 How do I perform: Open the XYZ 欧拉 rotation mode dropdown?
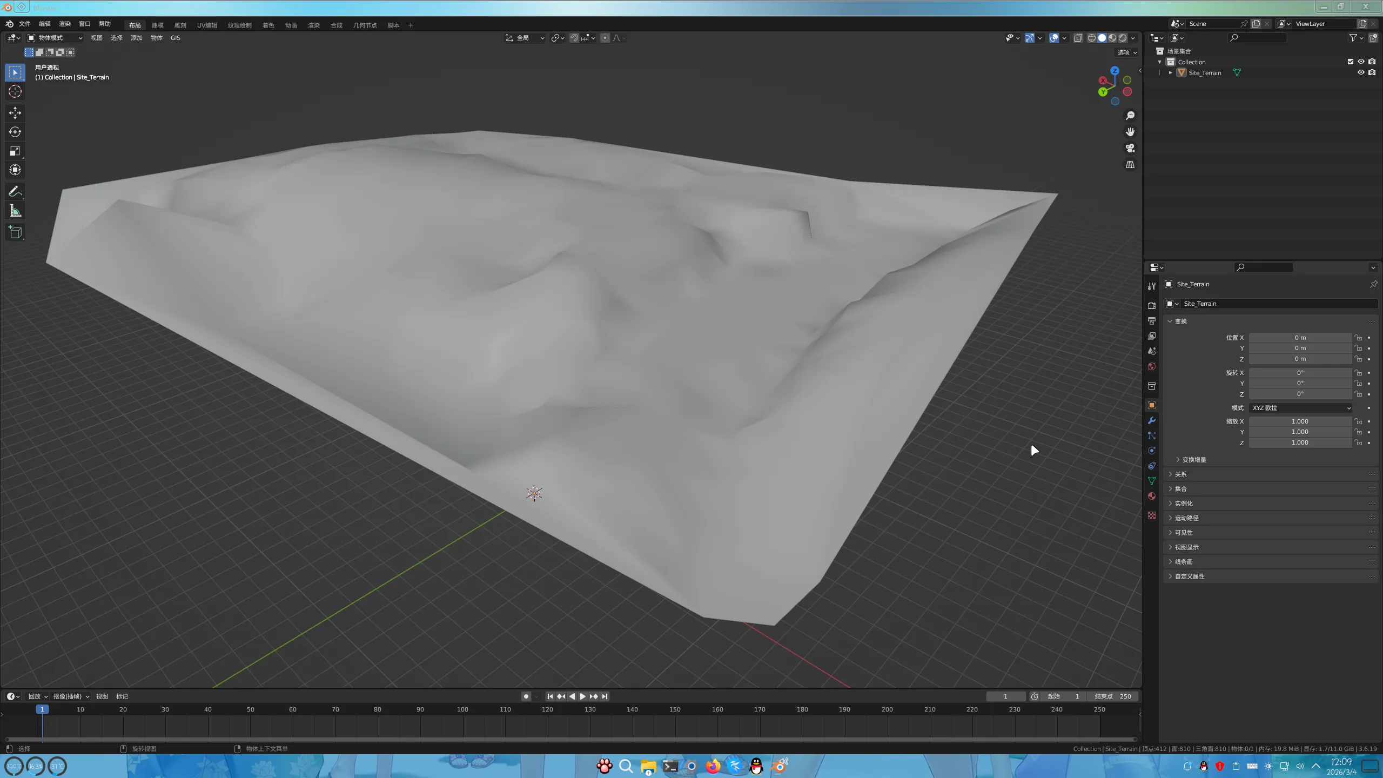pos(1300,408)
